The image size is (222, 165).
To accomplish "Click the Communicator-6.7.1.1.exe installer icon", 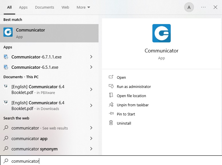I will tap(6, 57).
